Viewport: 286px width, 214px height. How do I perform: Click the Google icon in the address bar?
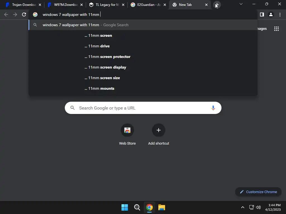[x=35, y=14]
